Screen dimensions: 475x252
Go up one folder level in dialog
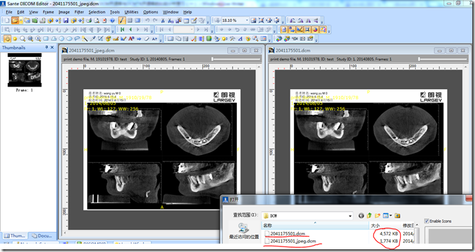coord(369,216)
